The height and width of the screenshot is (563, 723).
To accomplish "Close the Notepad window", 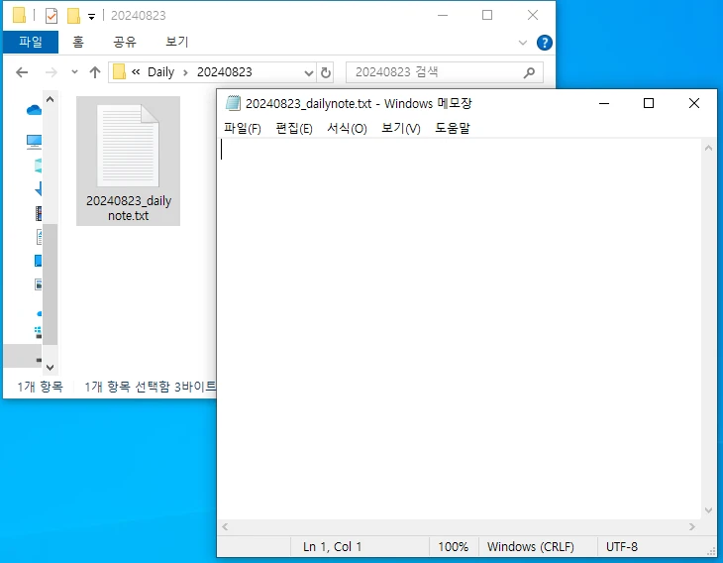I will click(x=694, y=103).
